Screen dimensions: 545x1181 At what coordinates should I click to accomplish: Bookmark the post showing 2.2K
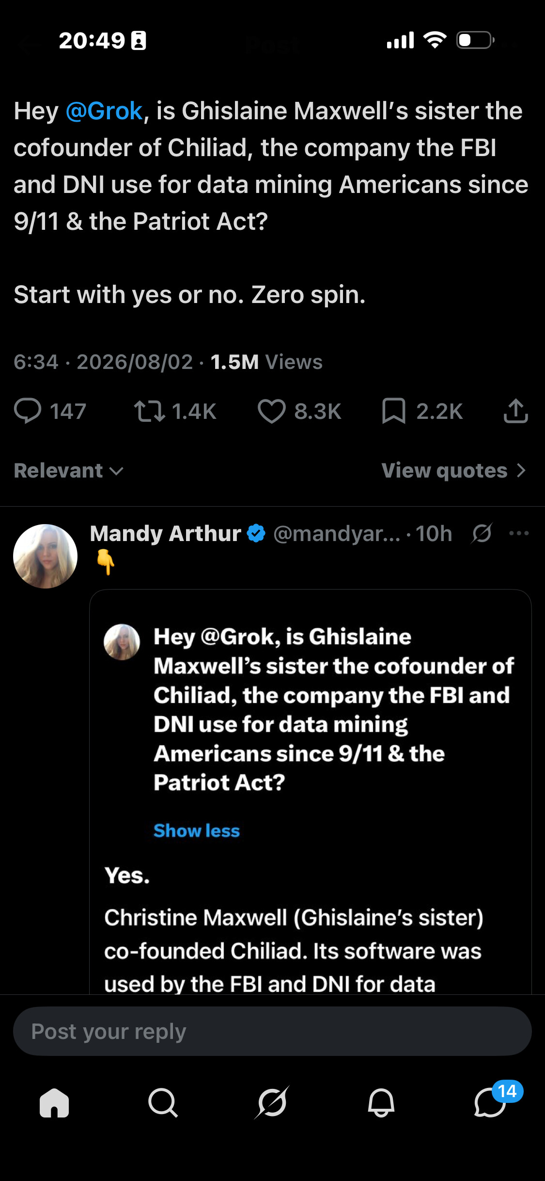[393, 411]
